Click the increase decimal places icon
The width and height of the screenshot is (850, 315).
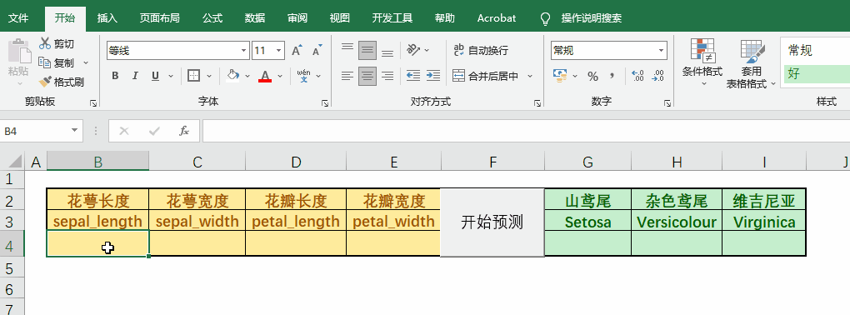tap(638, 76)
